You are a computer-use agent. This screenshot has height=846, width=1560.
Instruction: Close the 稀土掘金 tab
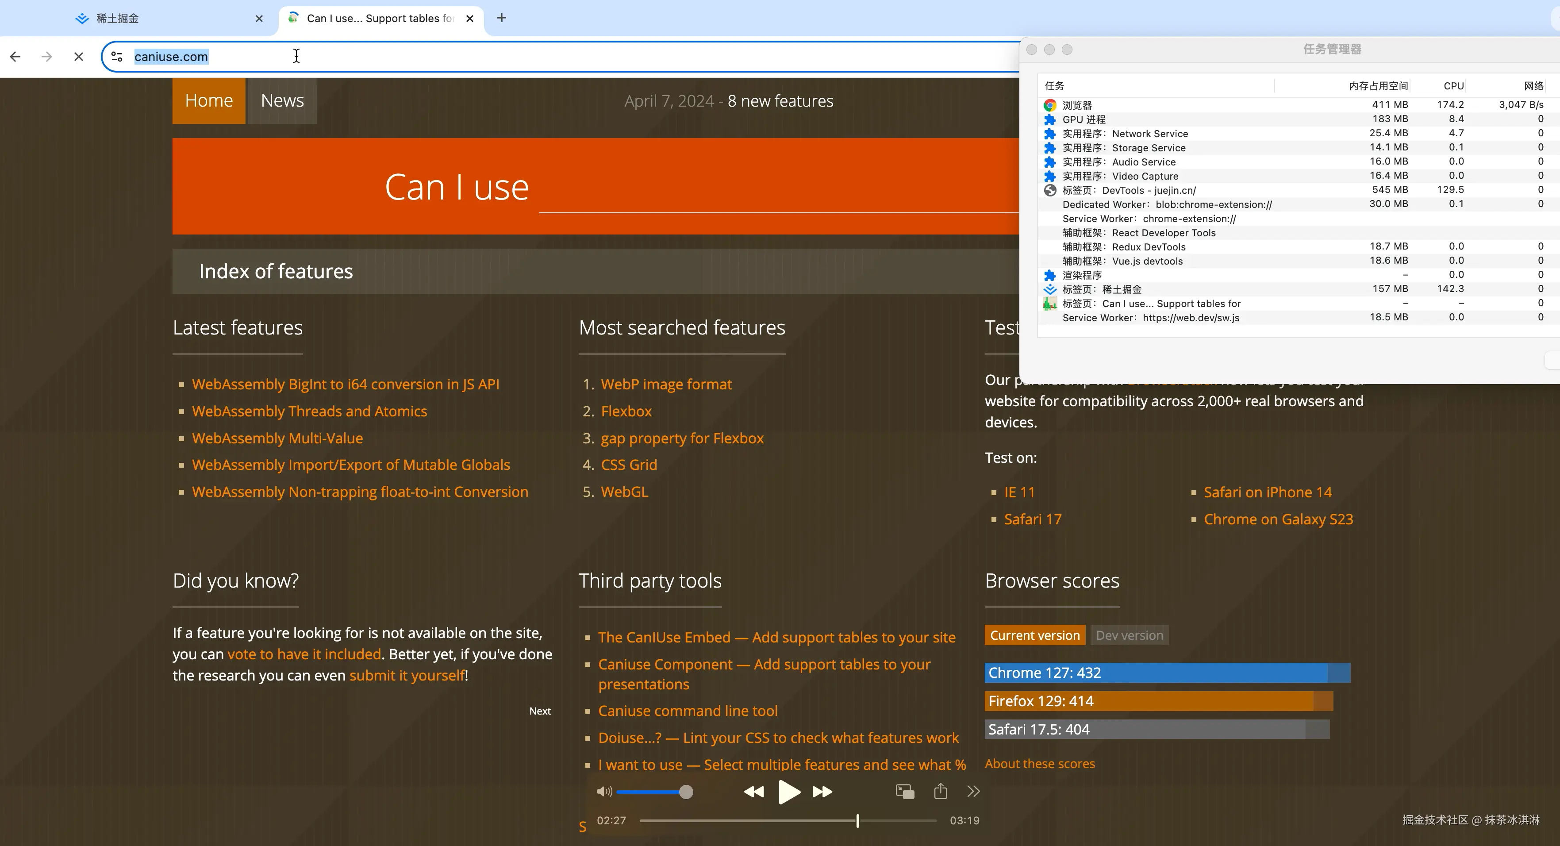(259, 19)
